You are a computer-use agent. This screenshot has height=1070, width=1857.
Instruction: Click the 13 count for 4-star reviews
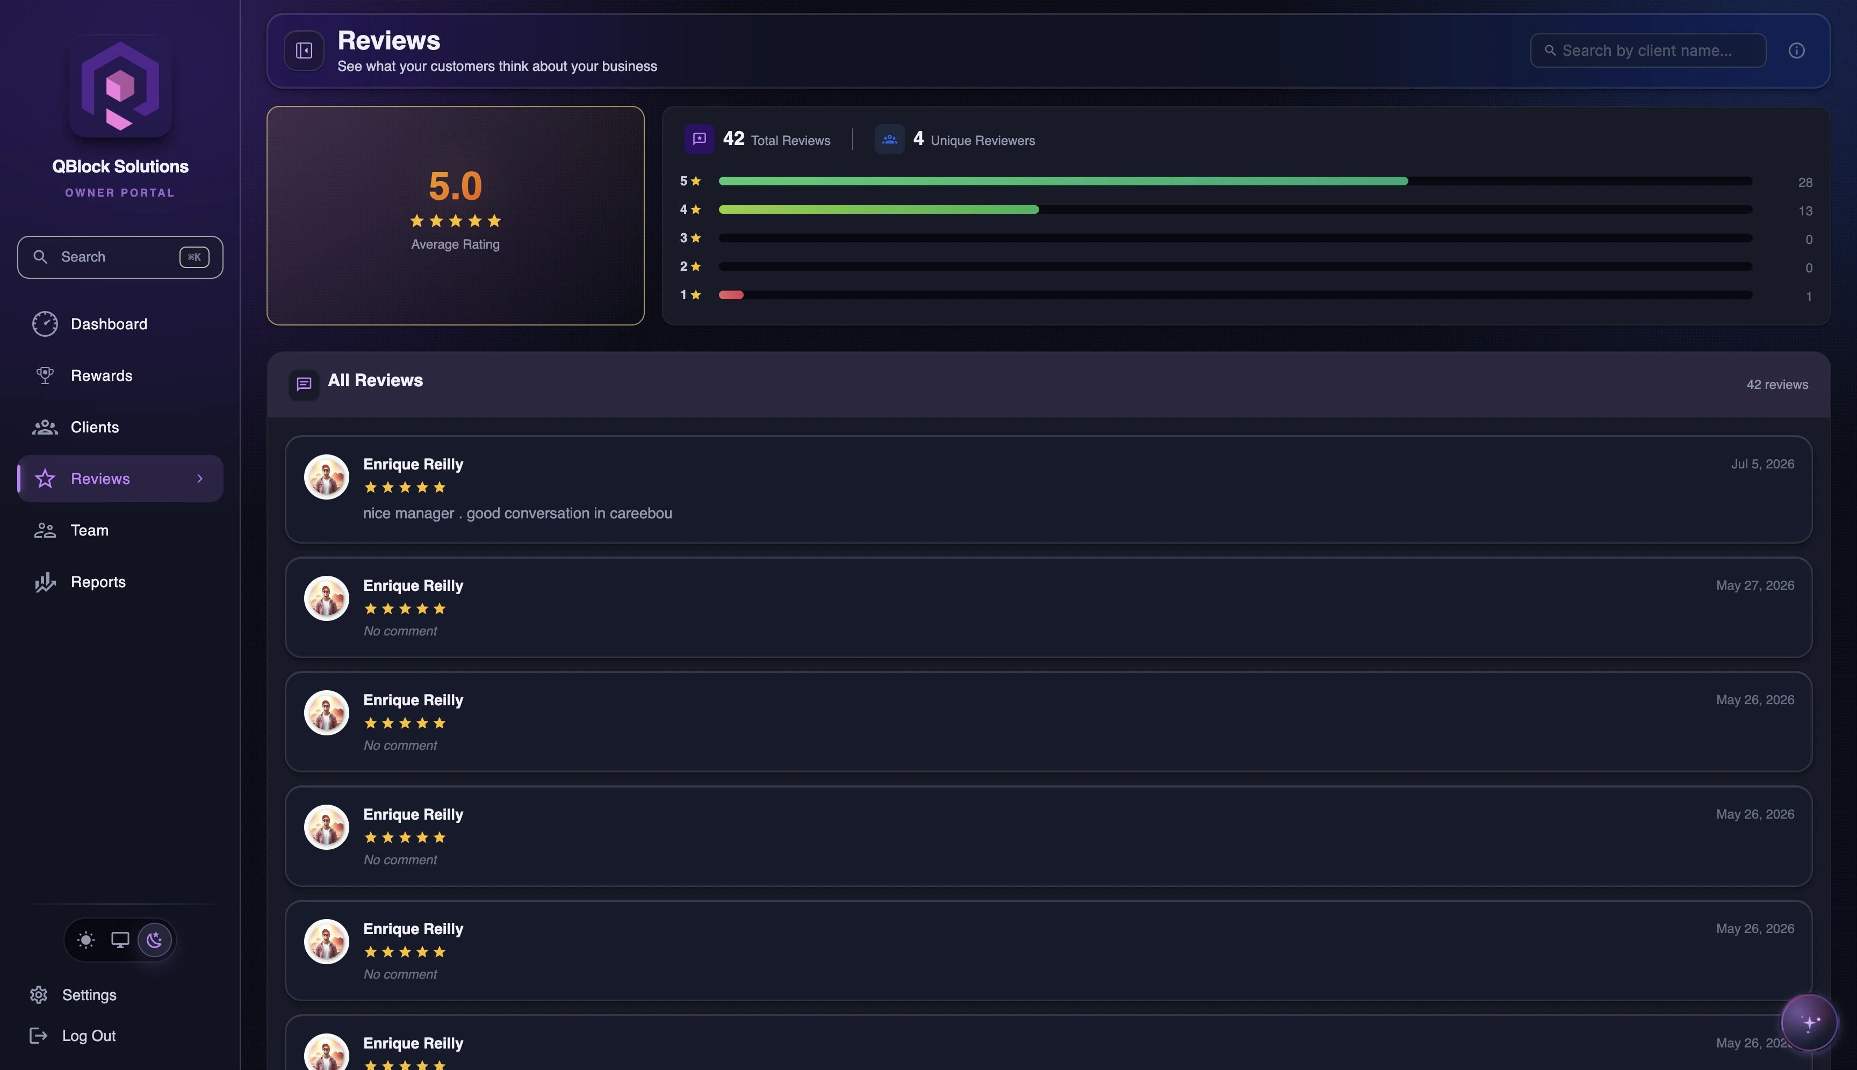click(x=1805, y=211)
